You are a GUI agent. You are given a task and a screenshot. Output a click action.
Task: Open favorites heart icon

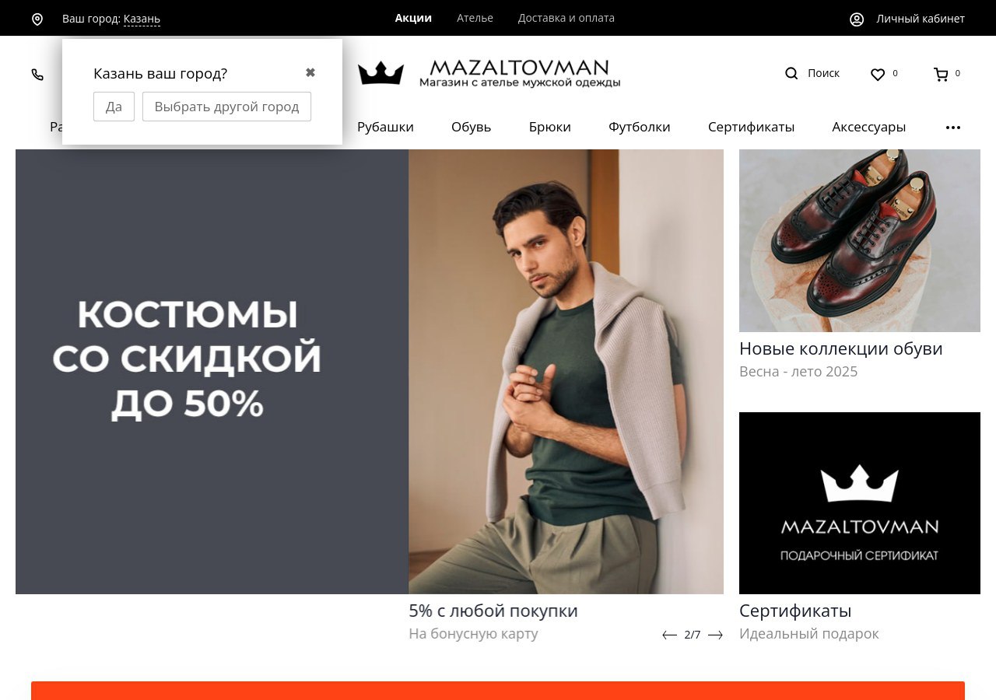[878, 75]
